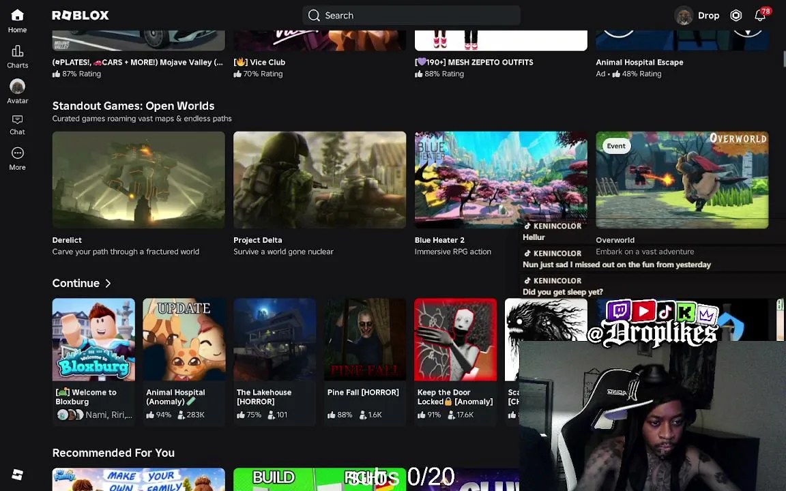Click thumbs-up icon on Animal Hospital (Anomaly)
Viewport: 786px width, 491px height.
coord(150,415)
